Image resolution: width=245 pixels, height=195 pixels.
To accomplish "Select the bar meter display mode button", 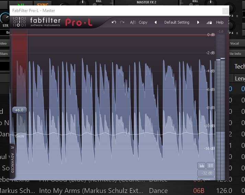I will [210, 166].
